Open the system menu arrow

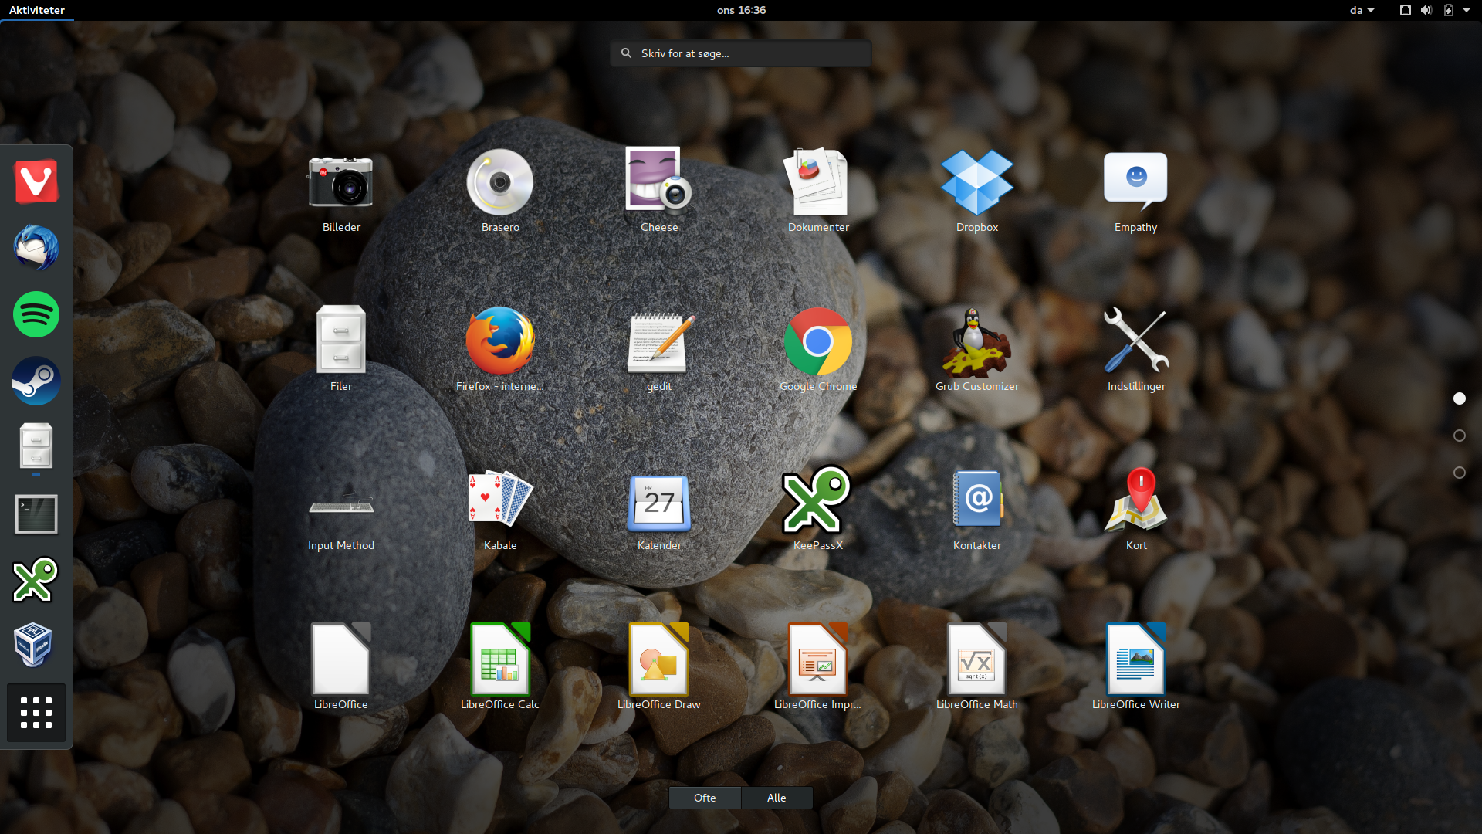click(1467, 10)
